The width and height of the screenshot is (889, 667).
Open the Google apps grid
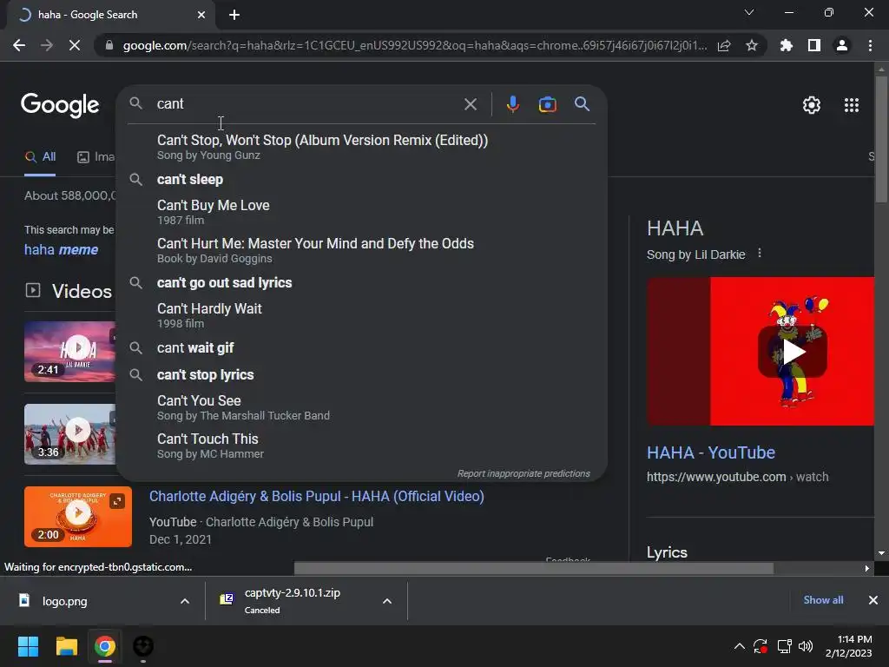(x=851, y=105)
